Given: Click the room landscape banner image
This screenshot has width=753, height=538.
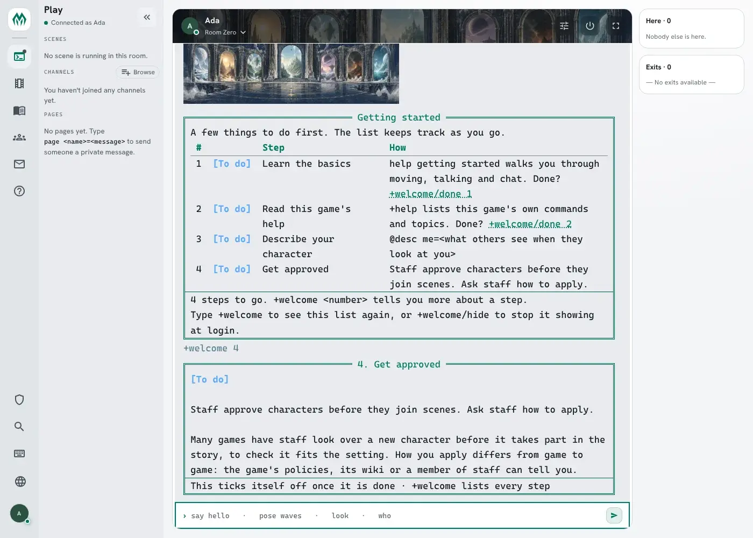Looking at the screenshot, I should [291, 73].
